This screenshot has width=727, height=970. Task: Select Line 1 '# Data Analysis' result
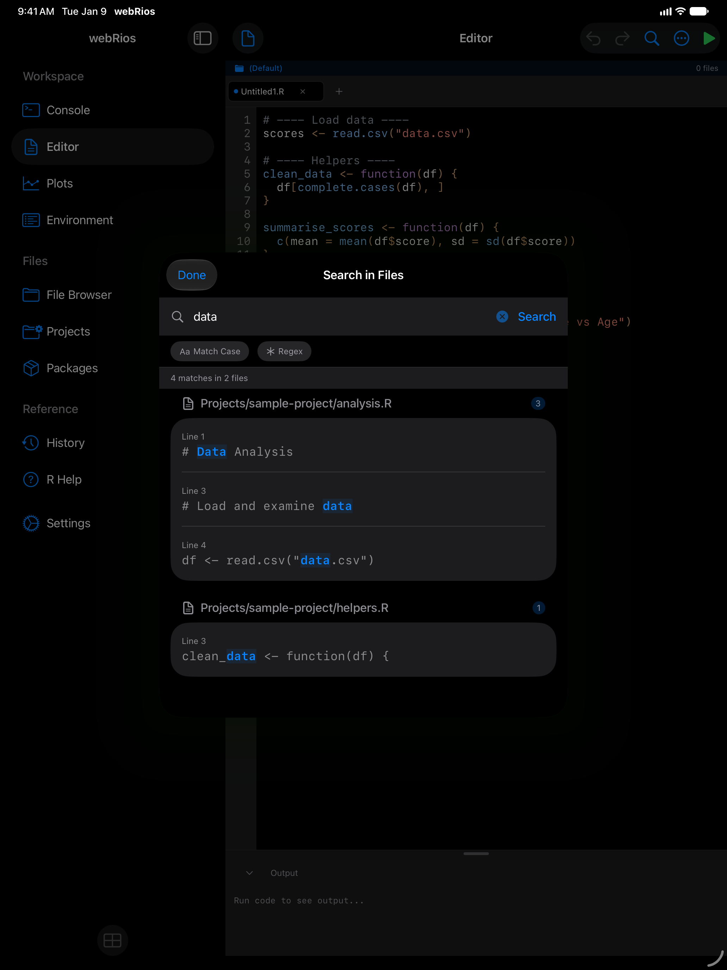(x=363, y=445)
